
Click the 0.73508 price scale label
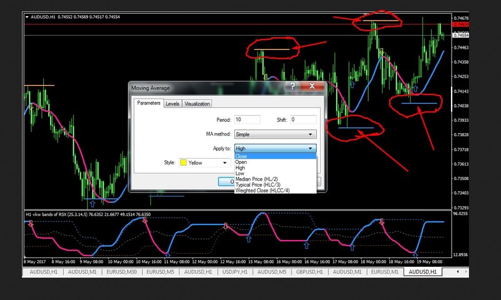pos(461,178)
